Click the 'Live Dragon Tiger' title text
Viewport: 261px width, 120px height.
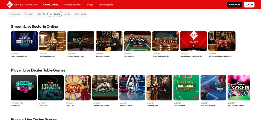208,106
